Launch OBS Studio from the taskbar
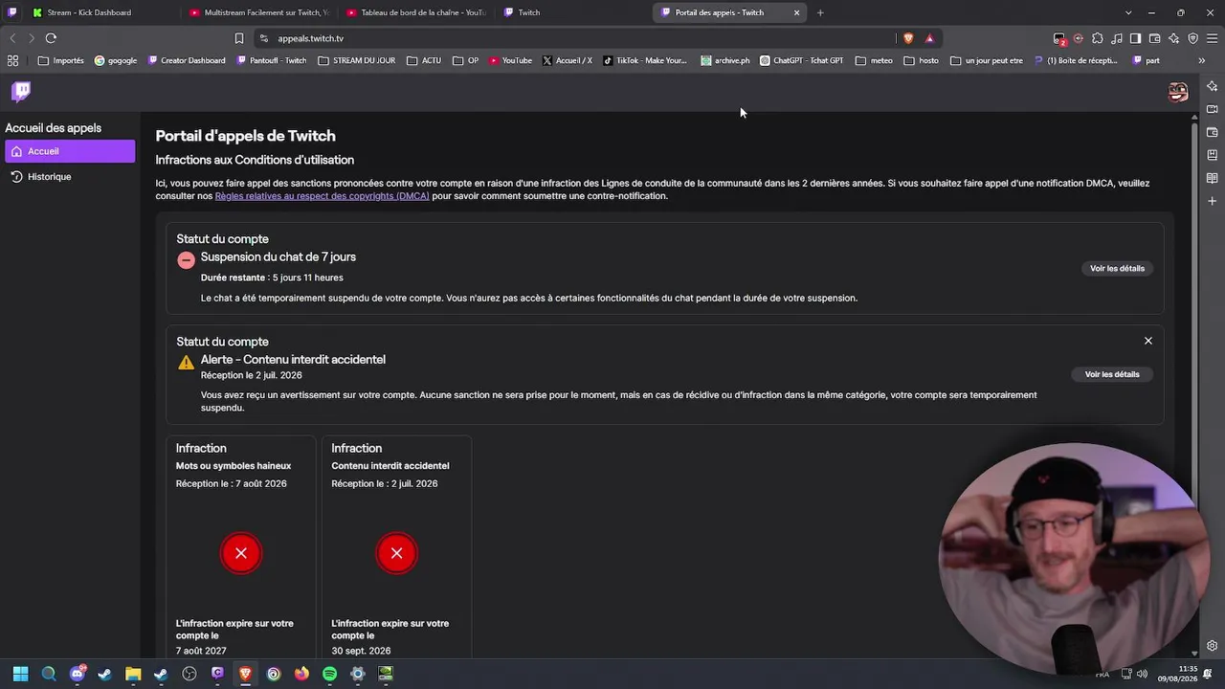This screenshot has width=1225, height=689. click(189, 674)
